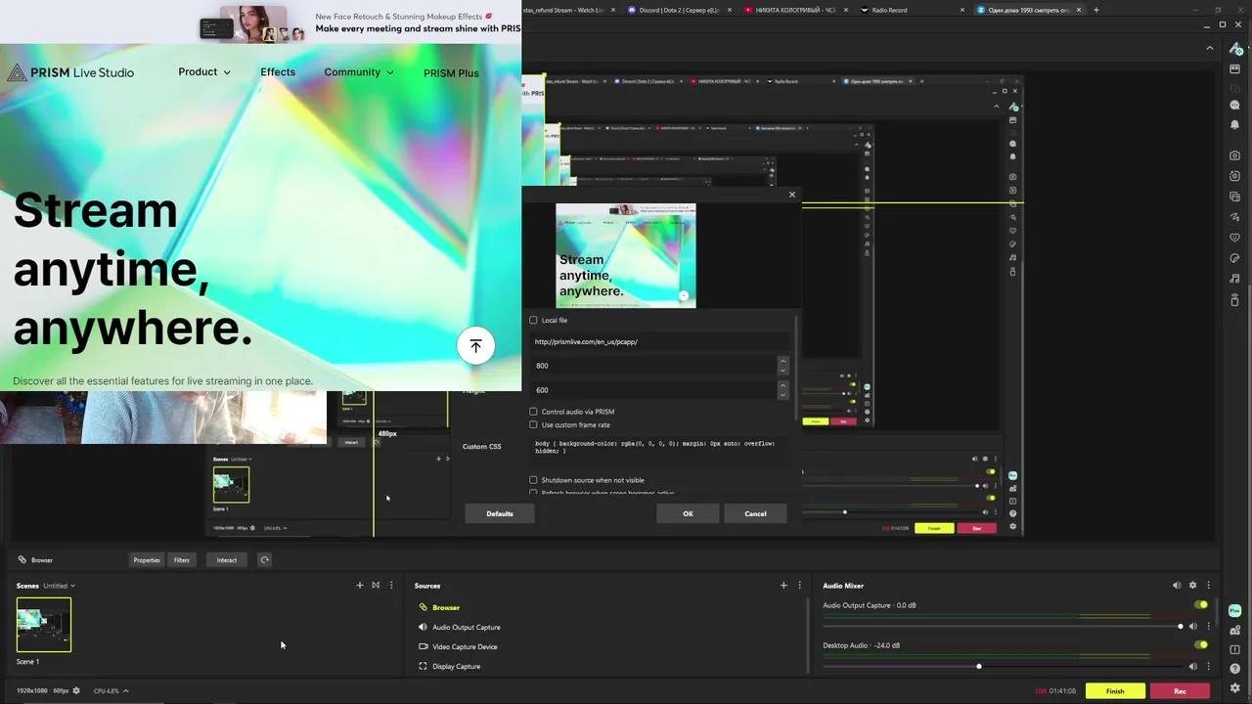The height and width of the screenshot is (704, 1252).
Task: Open heart icon in right sidebar
Action: point(1234,238)
